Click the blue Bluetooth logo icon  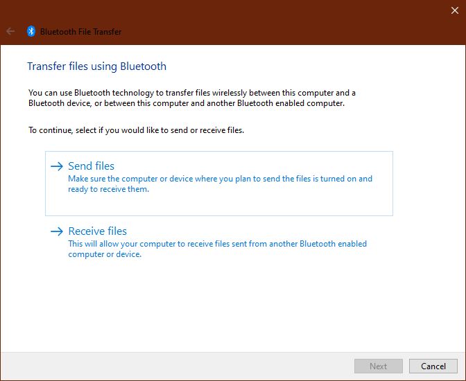[x=31, y=31]
